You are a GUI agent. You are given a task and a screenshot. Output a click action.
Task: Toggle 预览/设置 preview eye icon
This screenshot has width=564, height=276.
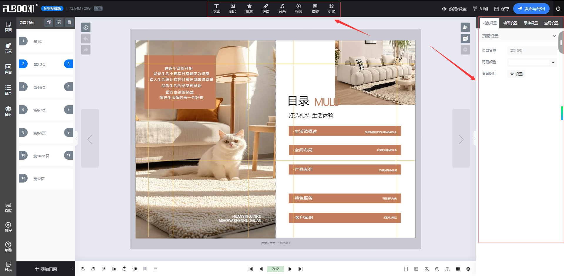(444, 9)
